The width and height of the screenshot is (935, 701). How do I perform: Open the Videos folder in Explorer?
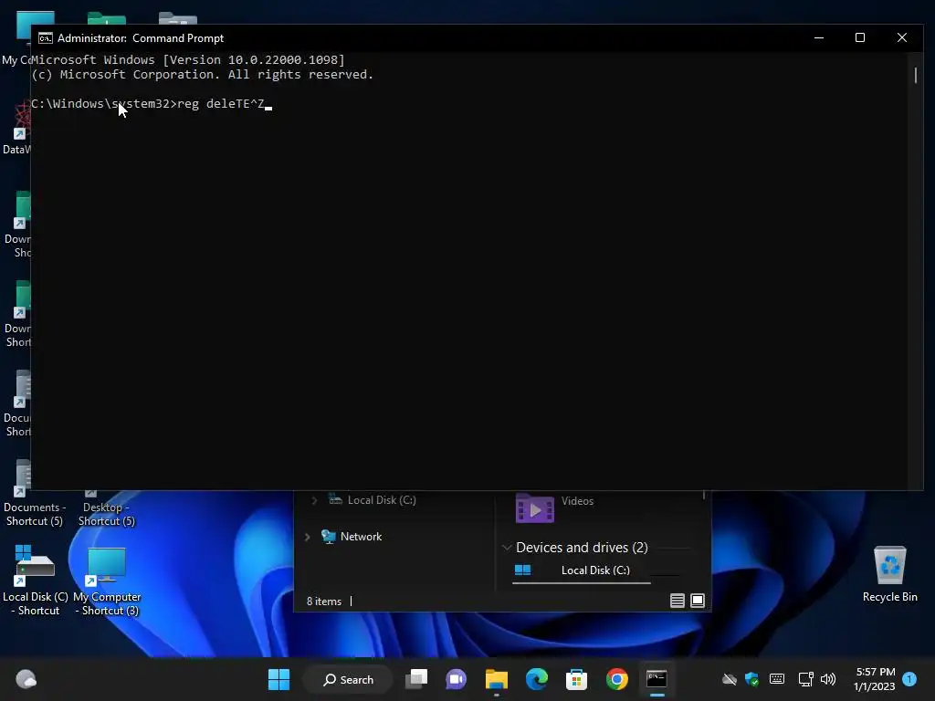pos(554,507)
